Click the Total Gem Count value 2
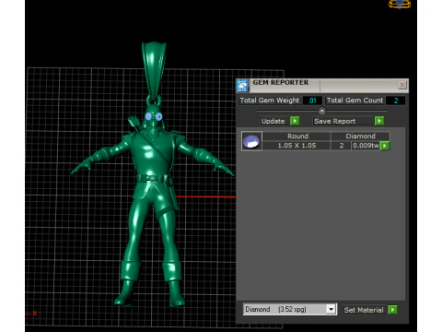The width and height of the screenshot is (442, 332). click(x=396, y=101)
